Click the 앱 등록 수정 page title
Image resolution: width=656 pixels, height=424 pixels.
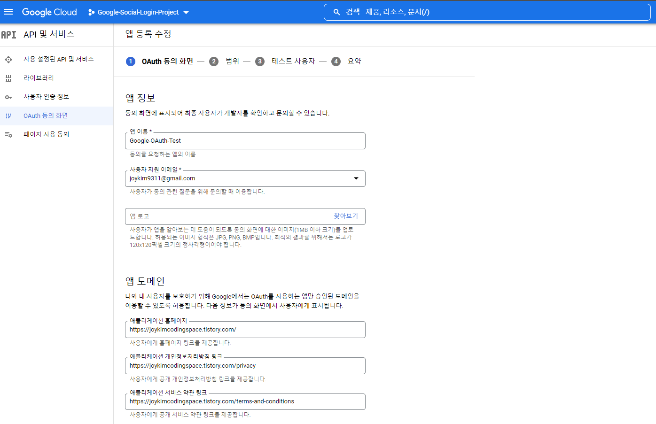coord(148,34)
